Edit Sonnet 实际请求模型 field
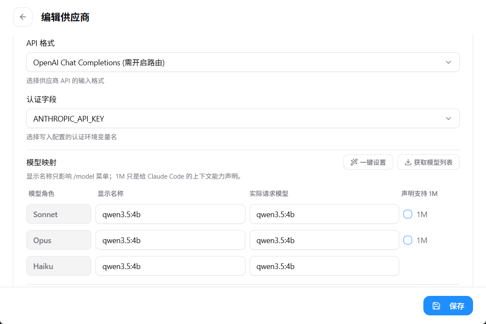The height and width of the screenshot is (324, 486). click(324, 214)
